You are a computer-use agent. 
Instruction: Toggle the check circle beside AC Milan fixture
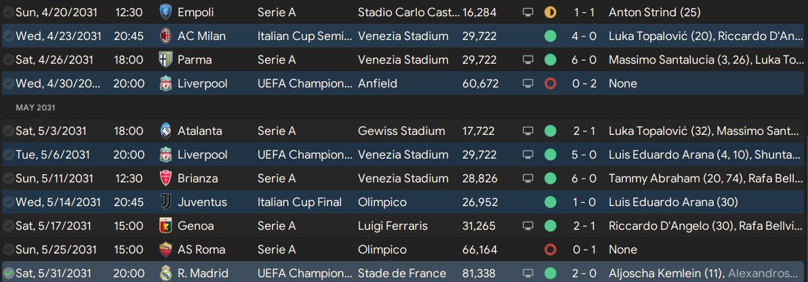(x=8, y=36)
